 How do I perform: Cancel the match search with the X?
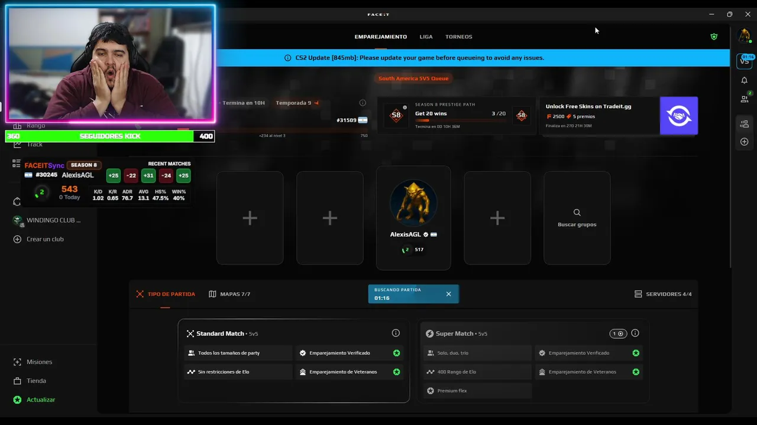tap(448, 294)
